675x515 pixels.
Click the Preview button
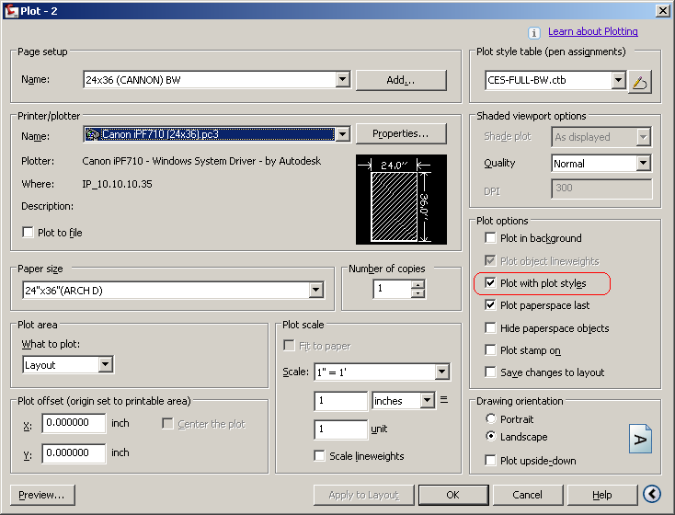pos(42,495)
